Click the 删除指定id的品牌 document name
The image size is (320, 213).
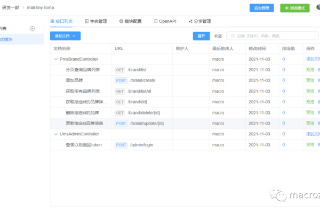click(x=82, y=112)
